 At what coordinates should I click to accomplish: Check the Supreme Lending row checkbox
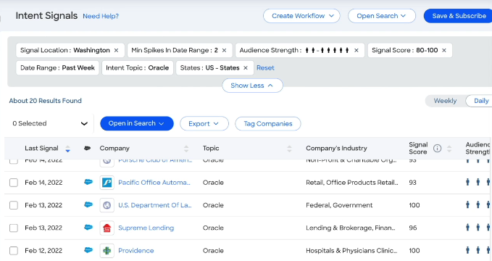(x=14, y=228)
